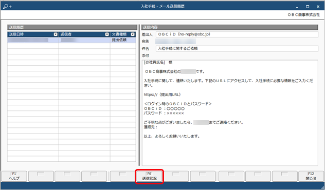Open the 送信者 column filter dropdown
Screen dimensions: 325x190
click(x=107, y=34)
